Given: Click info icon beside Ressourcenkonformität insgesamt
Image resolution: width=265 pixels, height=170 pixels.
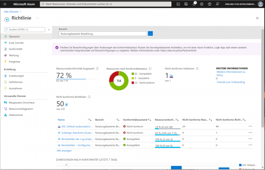Looking at the screenshot, I should click(x=97, y=69).
